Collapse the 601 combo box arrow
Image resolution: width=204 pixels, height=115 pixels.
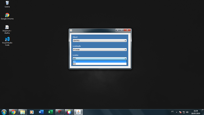coord(125,59)
